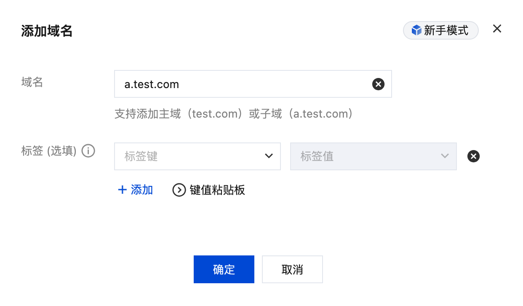Clear the a.test.com domain input text
523x306 pixels.
(x=378, y=84)
